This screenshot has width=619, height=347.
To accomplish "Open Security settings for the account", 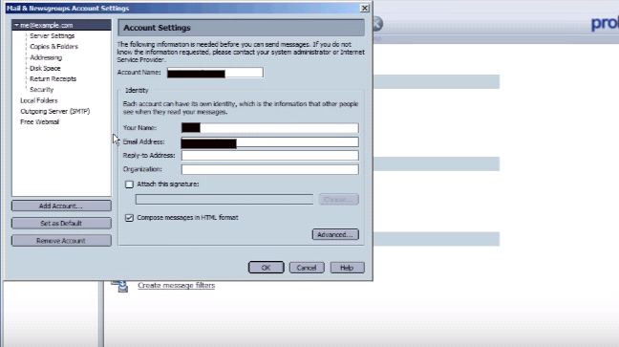I will (41, 90).
